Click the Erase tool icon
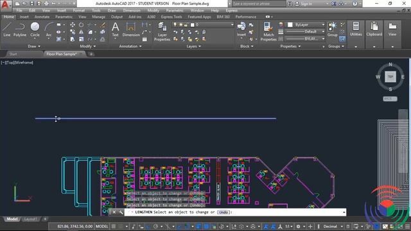Image resolution: width=411 pixels, height=231 pixels. [103, 25]
